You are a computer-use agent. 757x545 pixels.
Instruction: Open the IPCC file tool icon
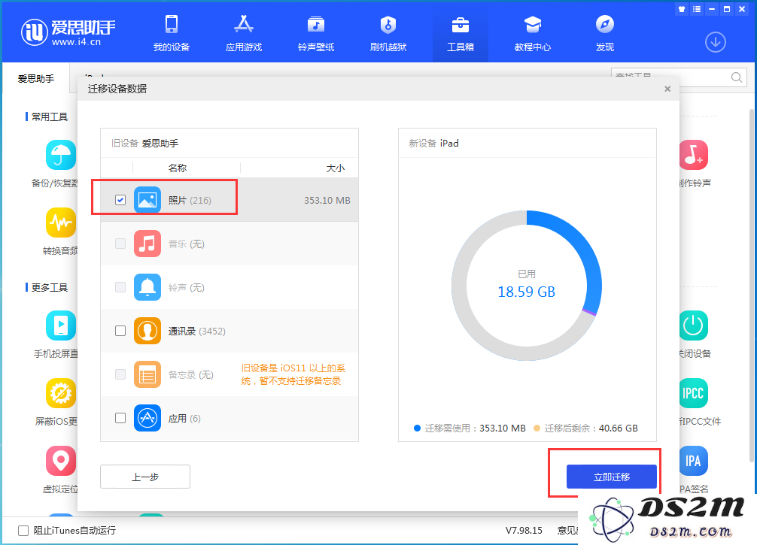click(694, 393)
